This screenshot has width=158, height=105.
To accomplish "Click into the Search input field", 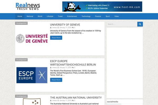I will 122,24.
